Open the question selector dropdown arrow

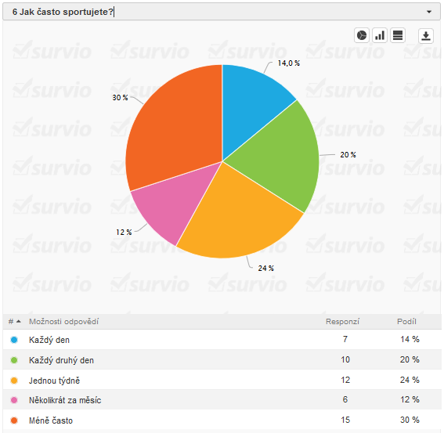coord(429,12)
